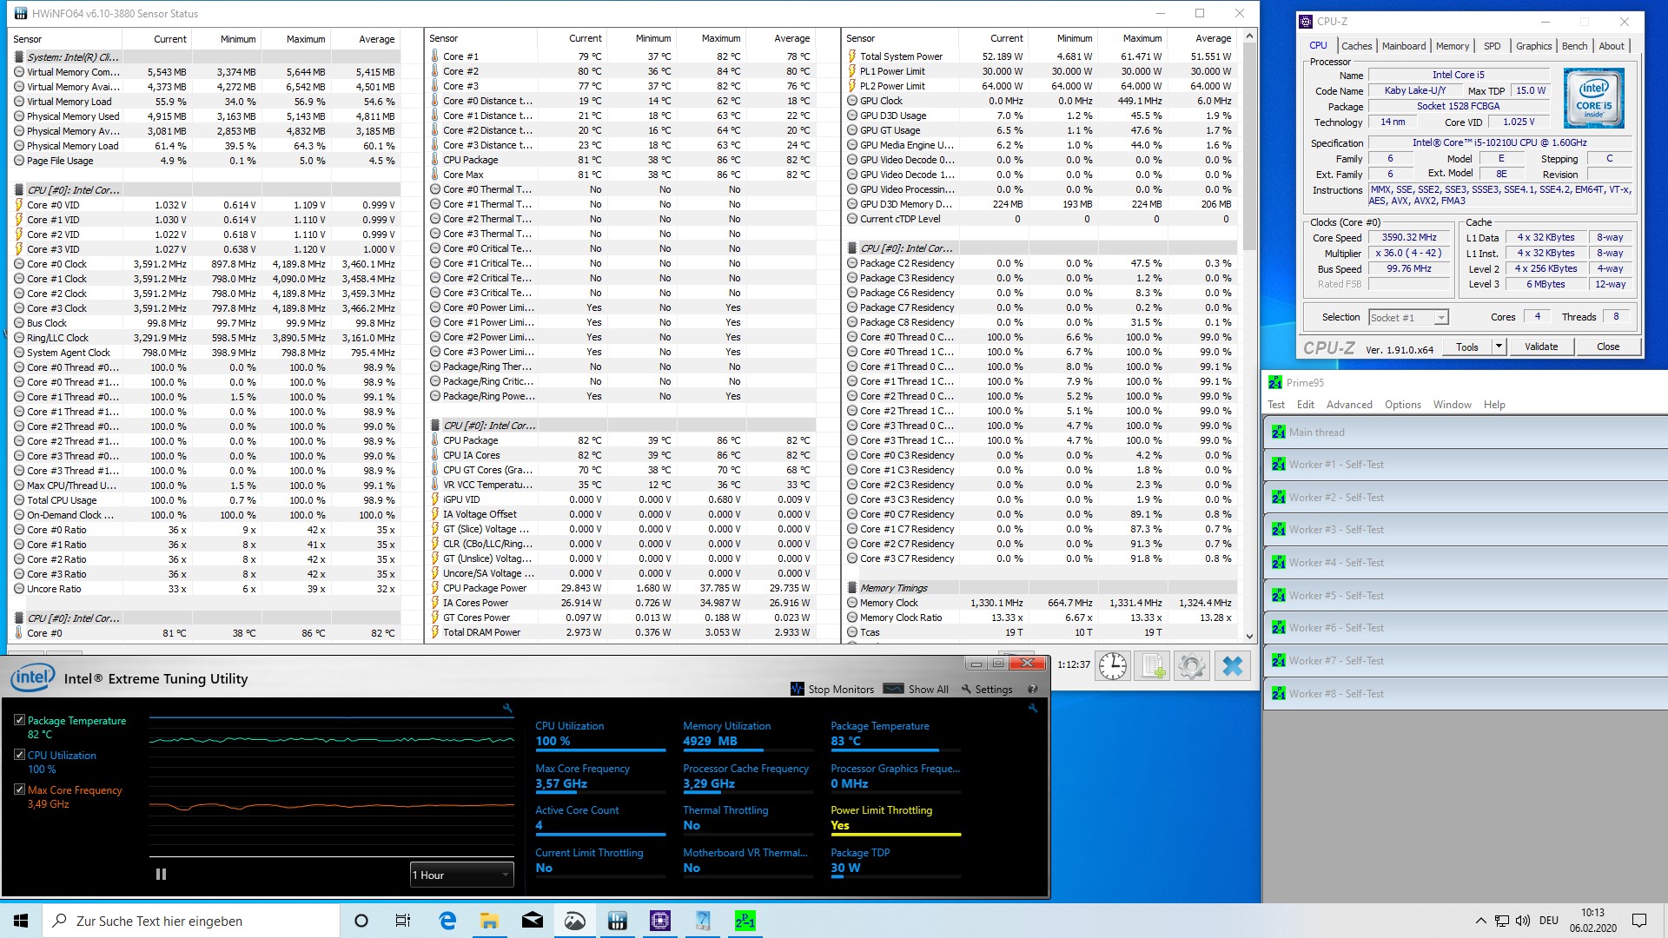Pause the XTU monitoring graph
Screen dimensions: 1668x938
(161, 875)
